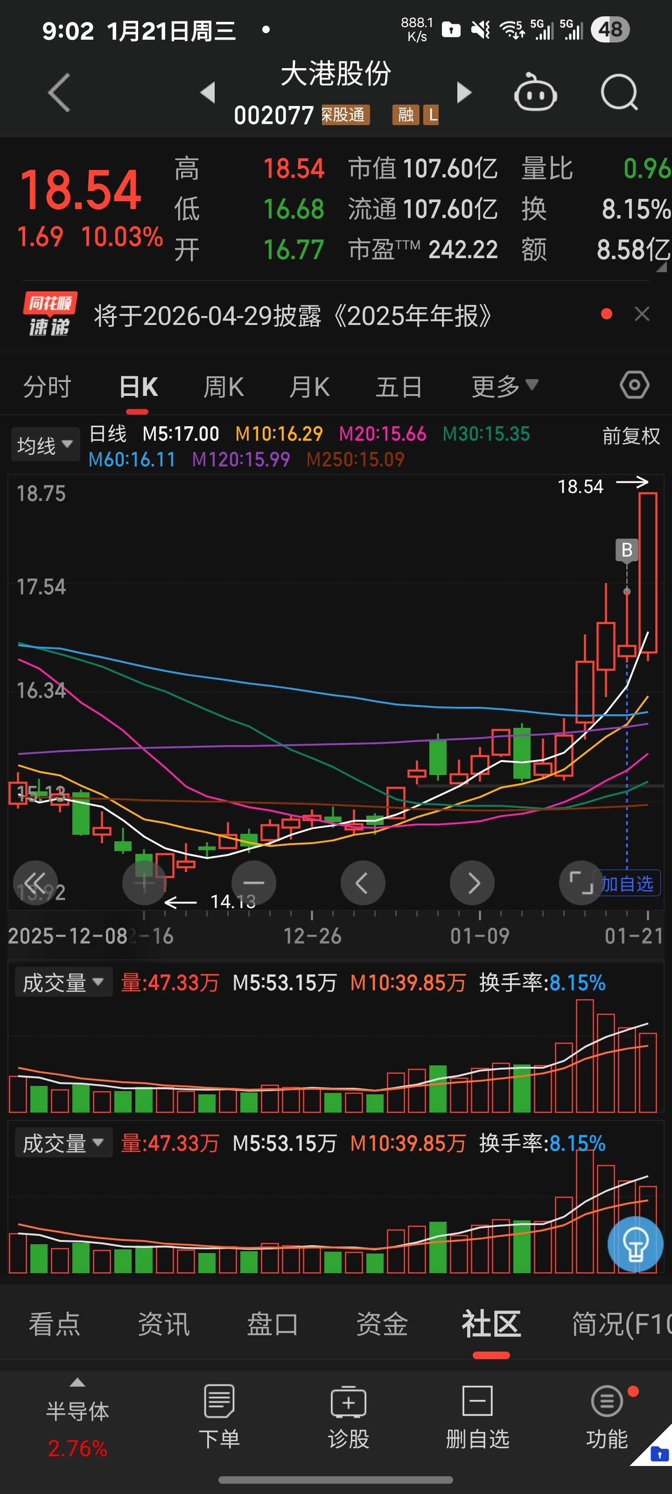The height and width of the screenshot is (1494, 672).
Task: Tap the blue lightbulb floating button
Action: click(x=635, y=1244)
